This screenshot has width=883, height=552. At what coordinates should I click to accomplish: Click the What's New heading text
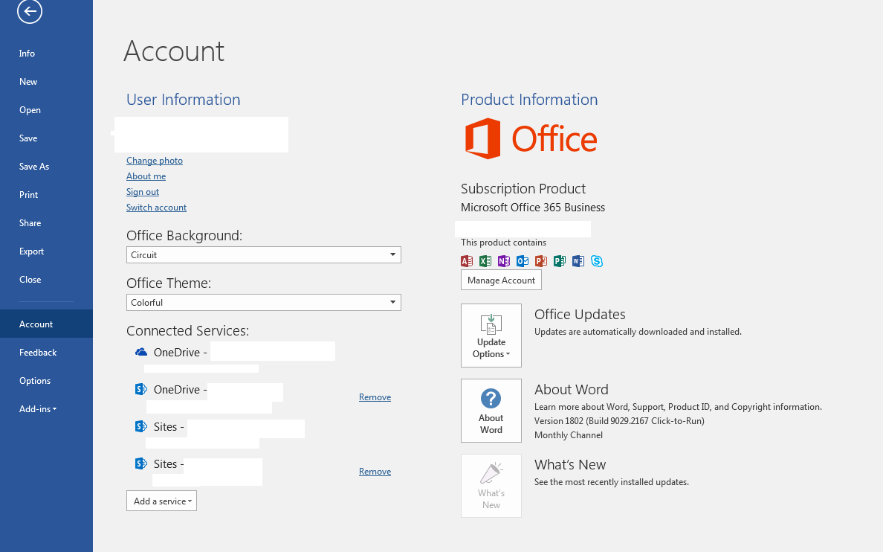pyautogui.click(x=570, y=465)
